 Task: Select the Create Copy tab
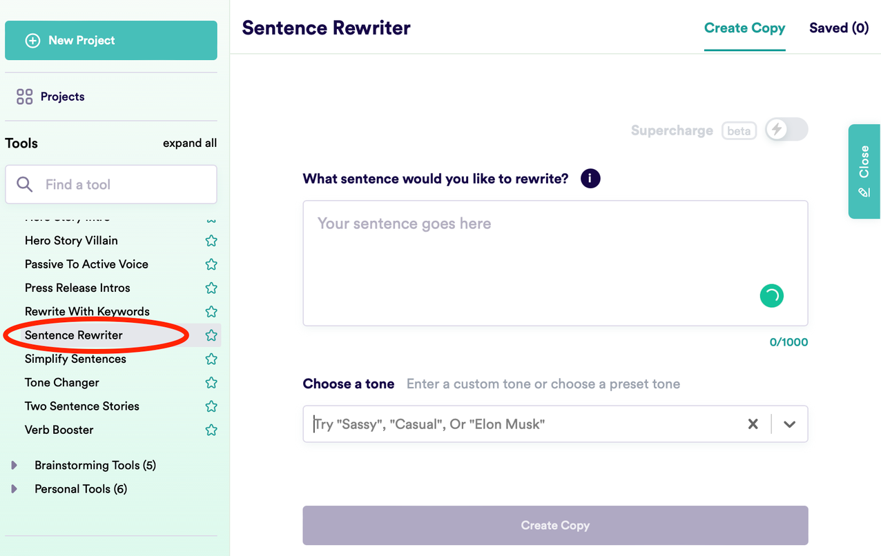tap(744, 28)
